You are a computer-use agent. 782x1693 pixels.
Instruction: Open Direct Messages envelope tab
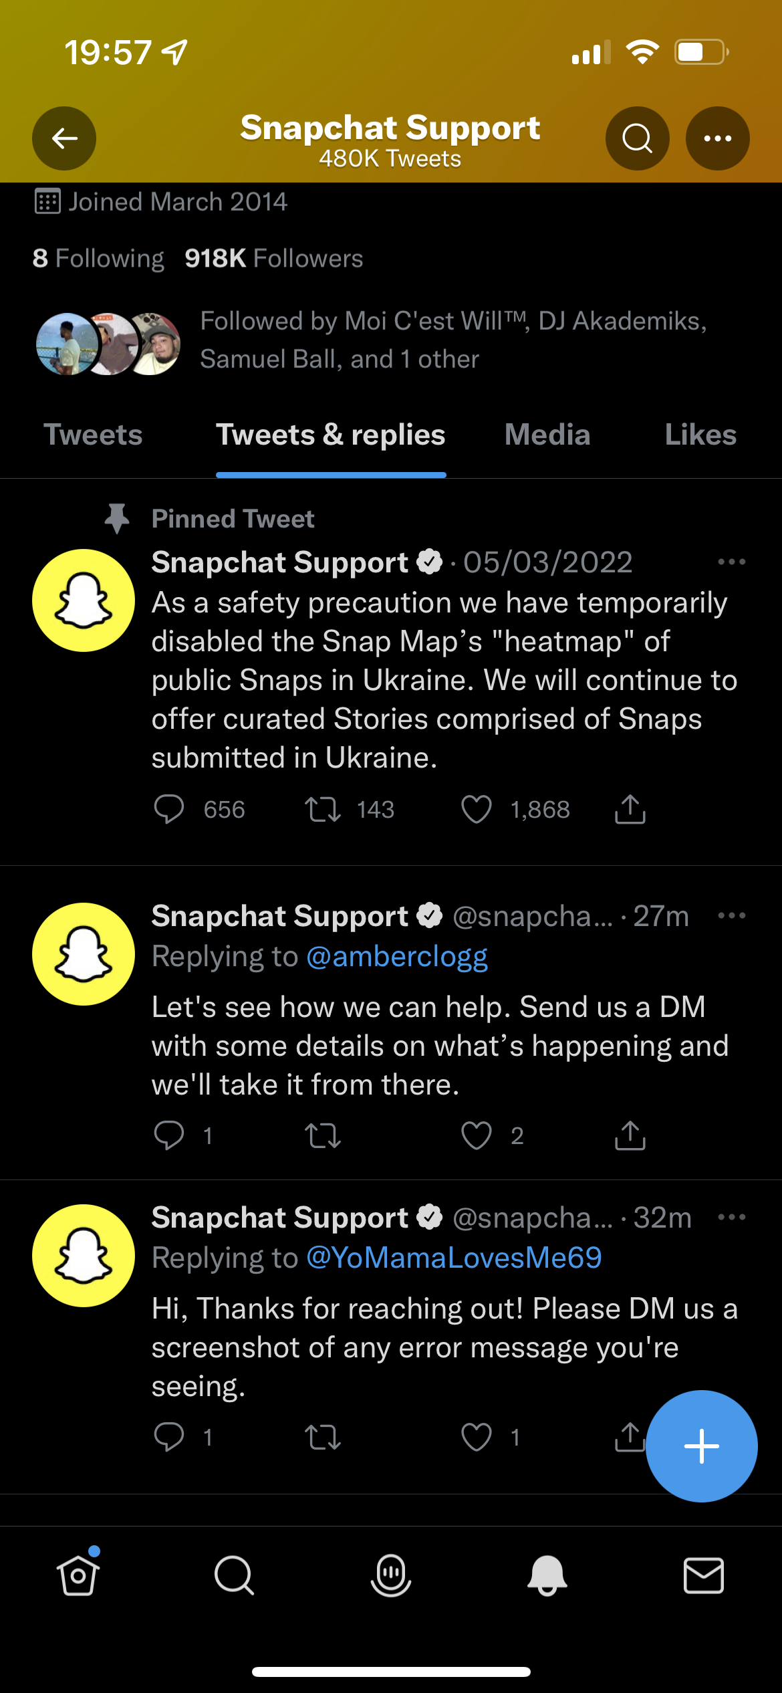coord(703,1575)
